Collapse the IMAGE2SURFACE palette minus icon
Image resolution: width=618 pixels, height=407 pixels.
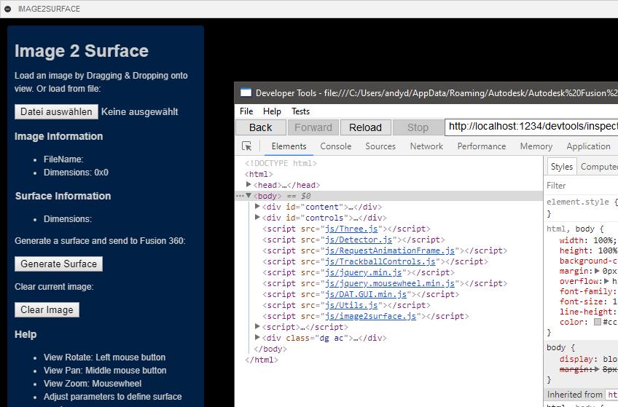7,9
